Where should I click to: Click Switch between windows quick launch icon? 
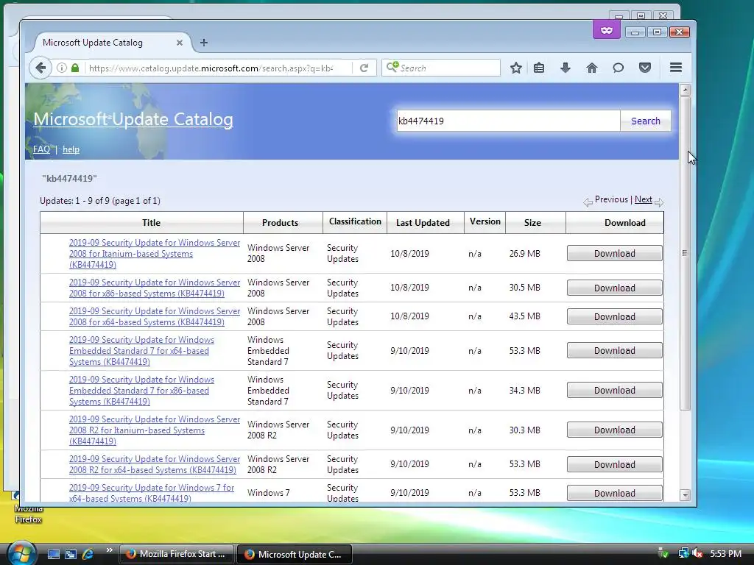[x=70, y=554]
